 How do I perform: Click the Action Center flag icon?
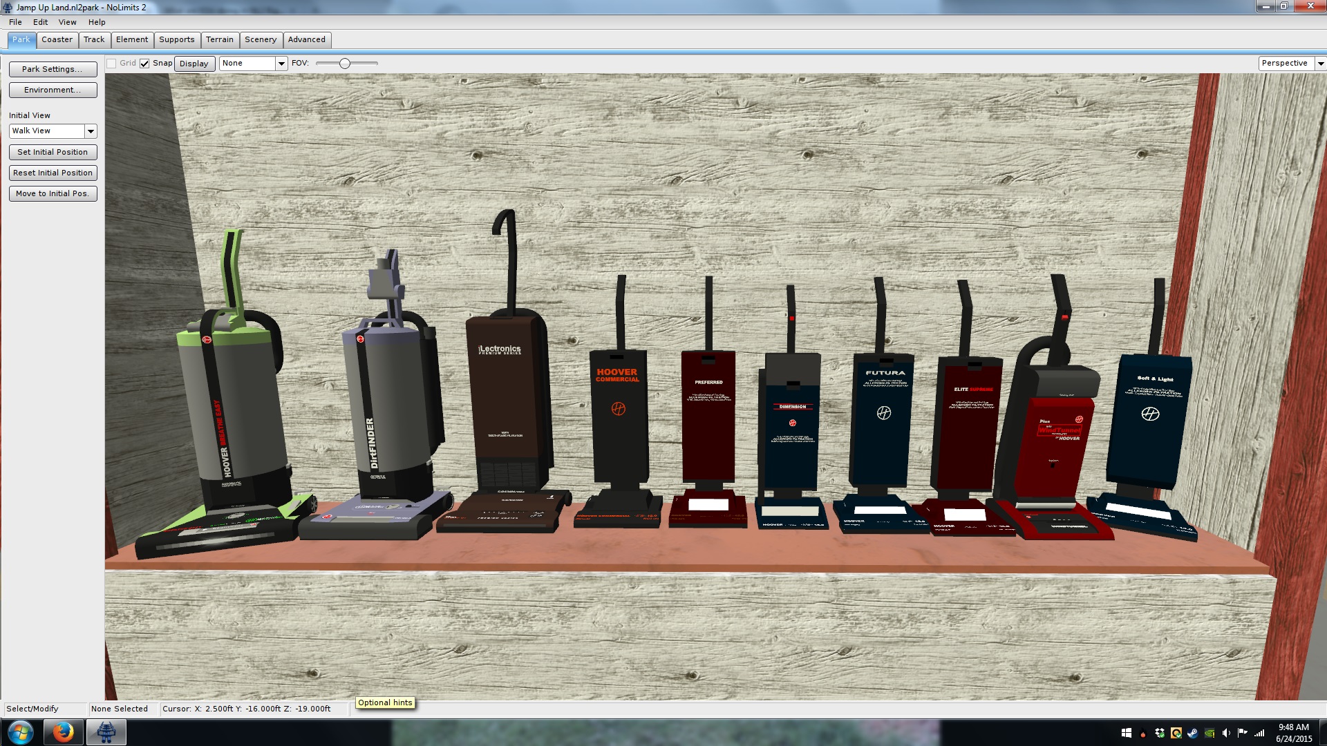click(x=1242, y=733)
